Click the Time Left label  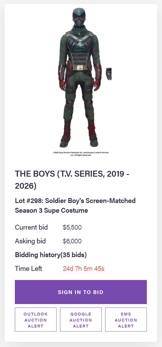coord(29,269)
